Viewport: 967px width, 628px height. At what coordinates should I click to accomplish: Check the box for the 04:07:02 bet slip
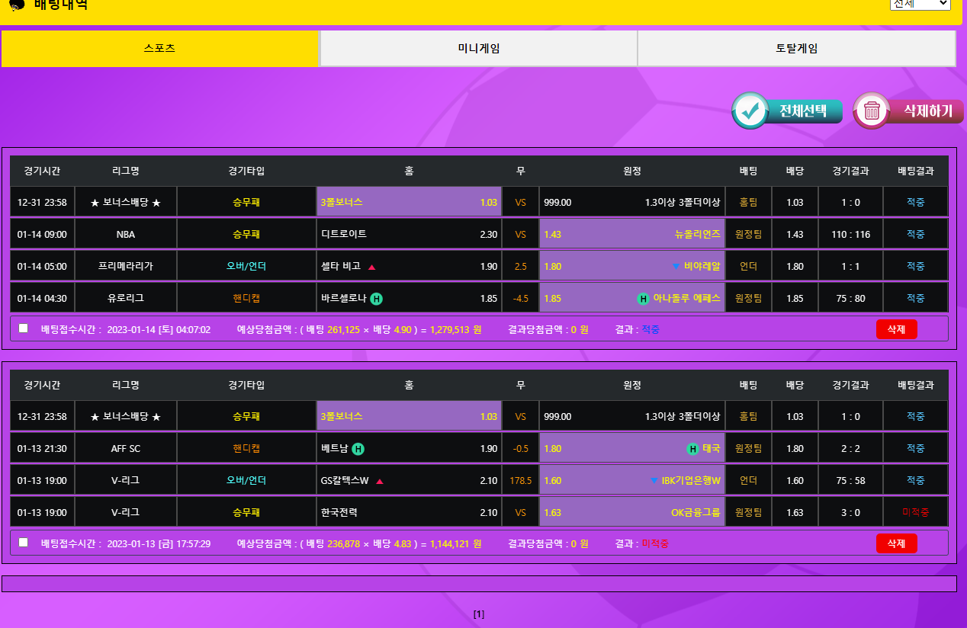(x=24, y=328)
